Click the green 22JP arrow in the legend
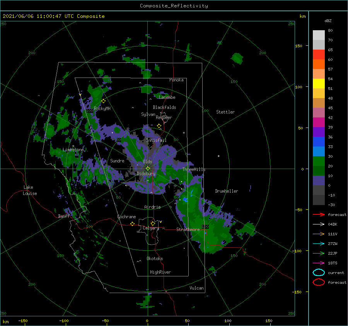The height and width of the screenshot is (326, 348). click(319, 253)
